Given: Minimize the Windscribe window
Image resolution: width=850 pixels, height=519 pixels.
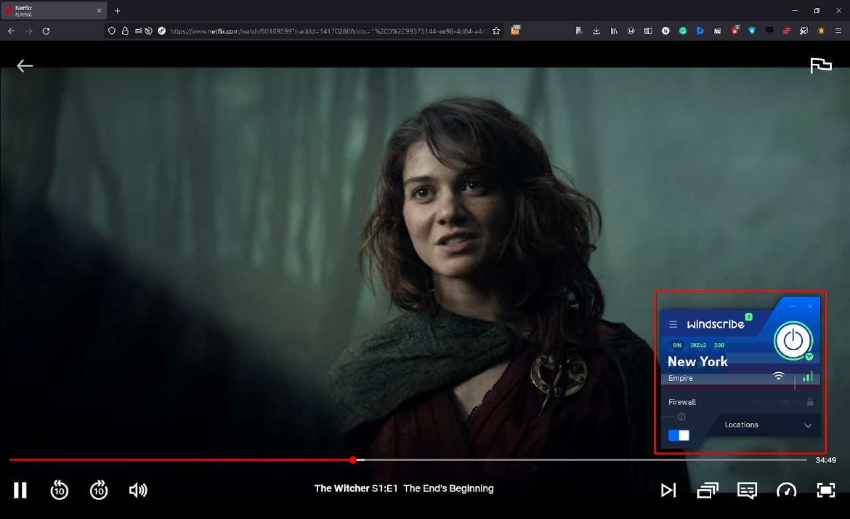Looking at the screenshot, I should coord(793,306).
